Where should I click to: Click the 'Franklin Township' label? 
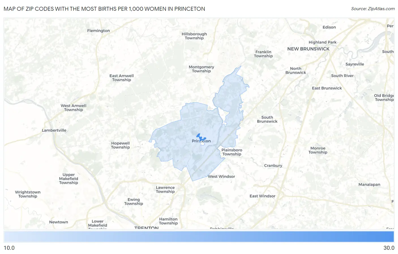(263, 54)
